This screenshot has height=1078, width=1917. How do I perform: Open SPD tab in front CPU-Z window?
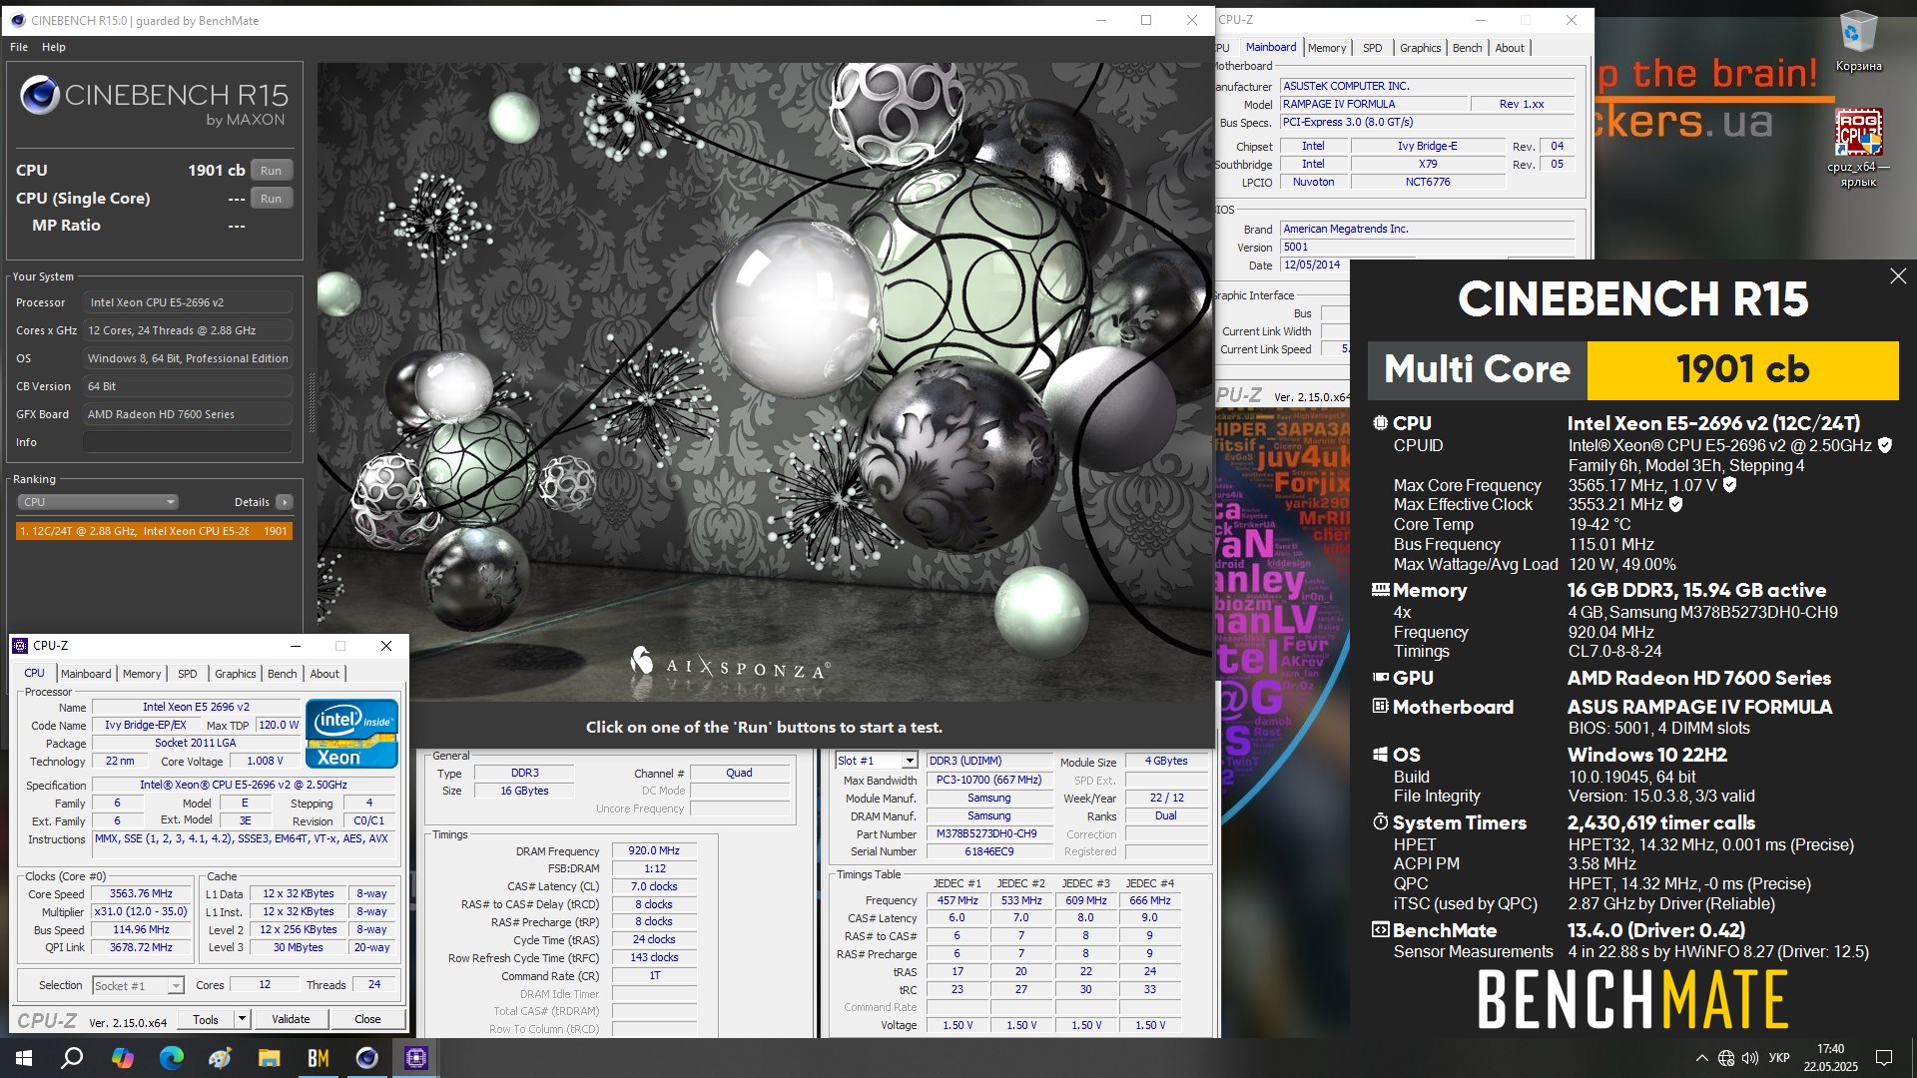point(188,674)
